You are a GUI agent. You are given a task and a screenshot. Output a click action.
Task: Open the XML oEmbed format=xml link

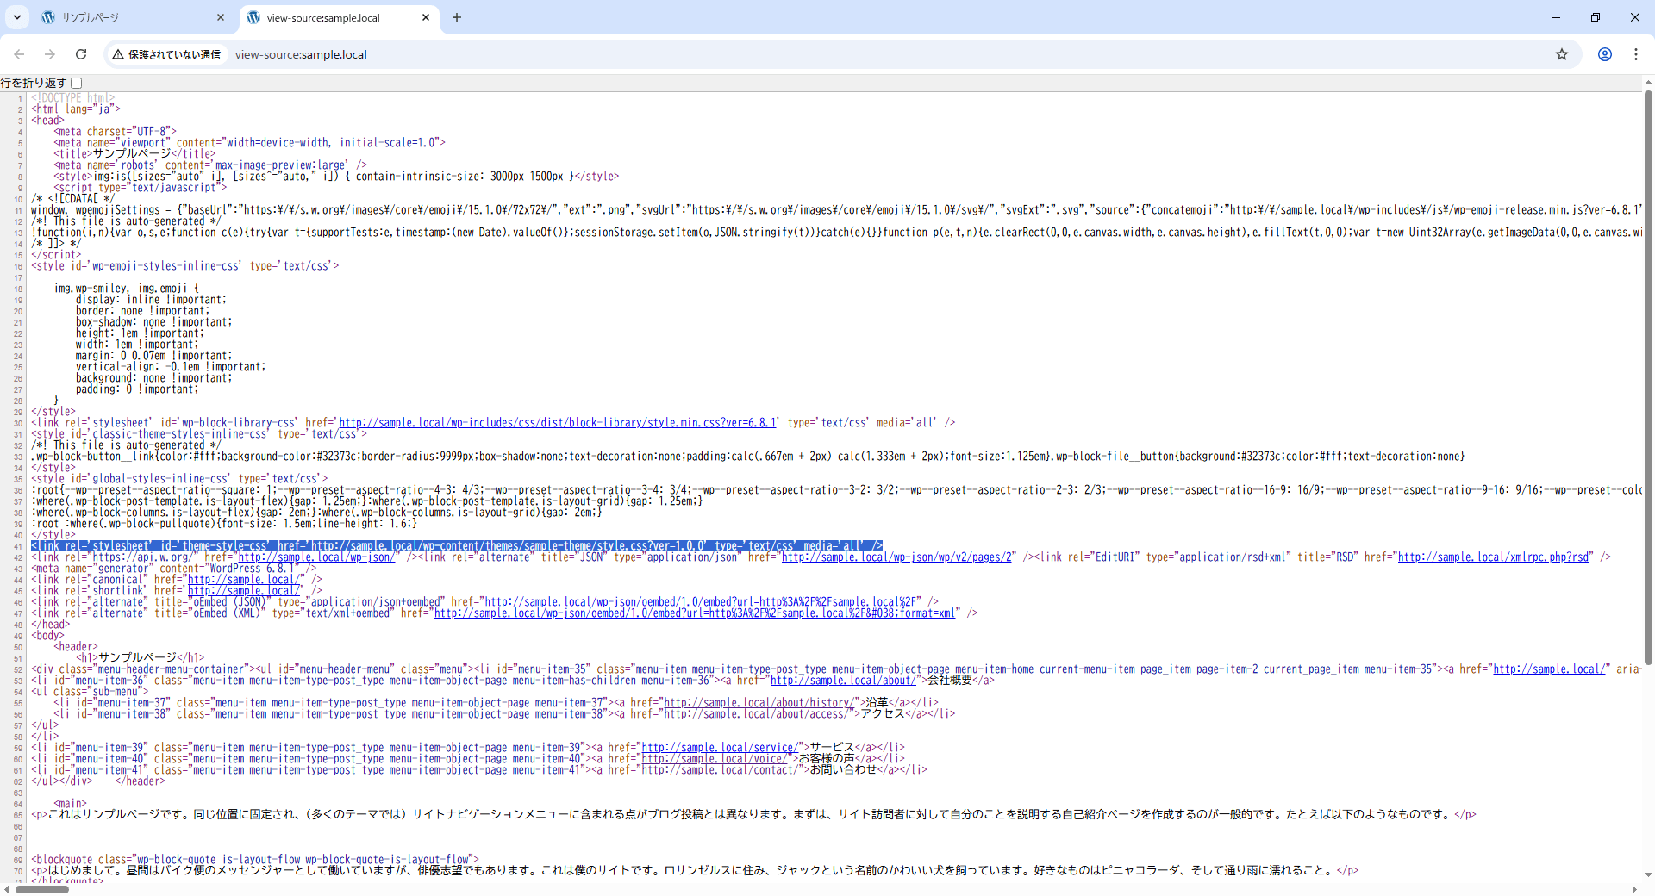pyautogui.click(x=696, y=613)
